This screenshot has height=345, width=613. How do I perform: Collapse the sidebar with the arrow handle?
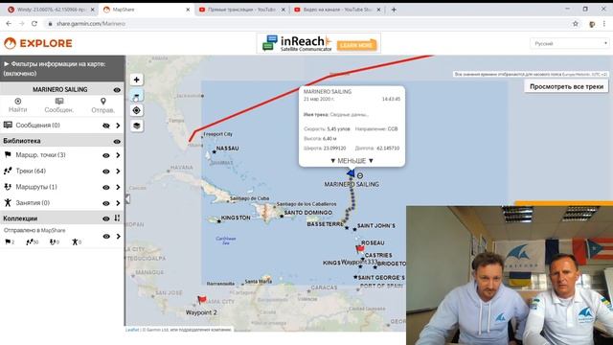point(127,198)
